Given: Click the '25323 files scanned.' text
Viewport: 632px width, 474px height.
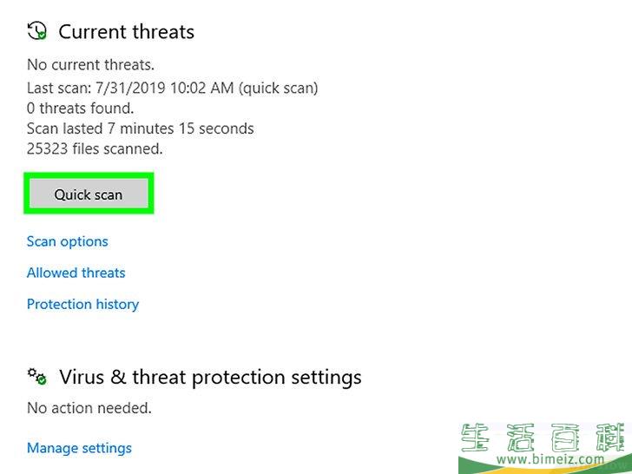Looking at the screenshot, I should pyautogui.click(x=95, y=148).
